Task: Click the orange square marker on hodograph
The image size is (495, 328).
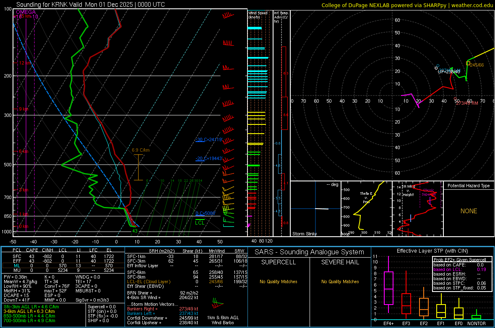Action: click(x=468, y=63)
